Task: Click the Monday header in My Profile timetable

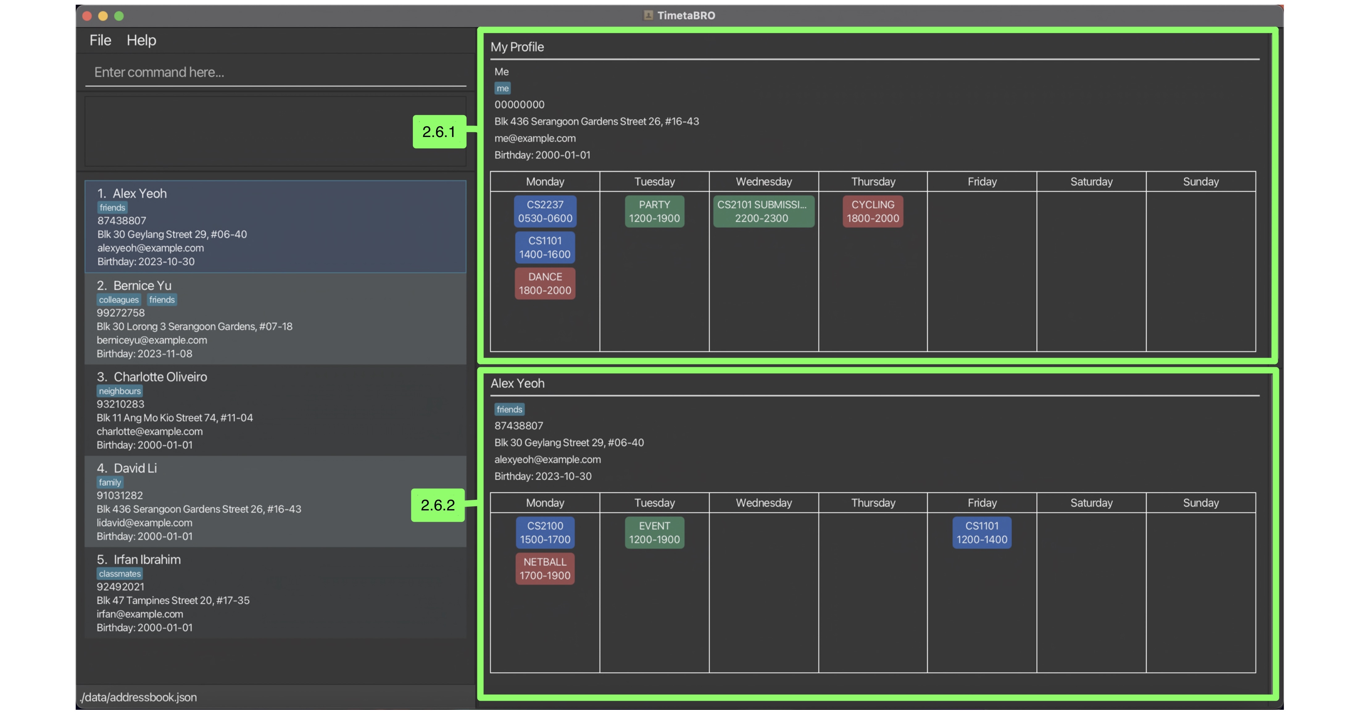Action: 545,182
